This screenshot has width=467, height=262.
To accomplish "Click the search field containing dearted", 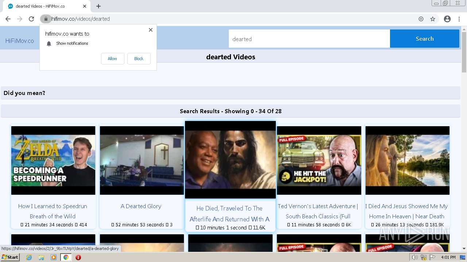I will coord(309,39).
